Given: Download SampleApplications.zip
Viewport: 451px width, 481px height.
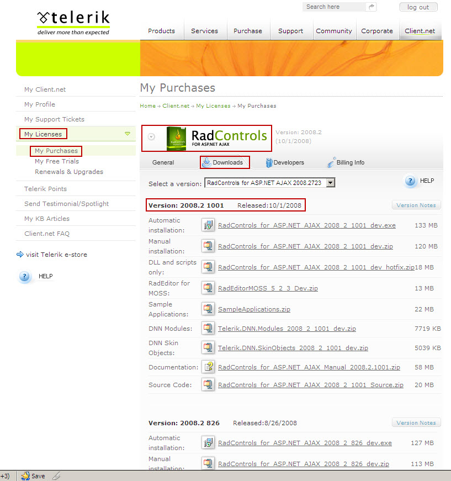Looking at the screenshot, I should (254, 309).
